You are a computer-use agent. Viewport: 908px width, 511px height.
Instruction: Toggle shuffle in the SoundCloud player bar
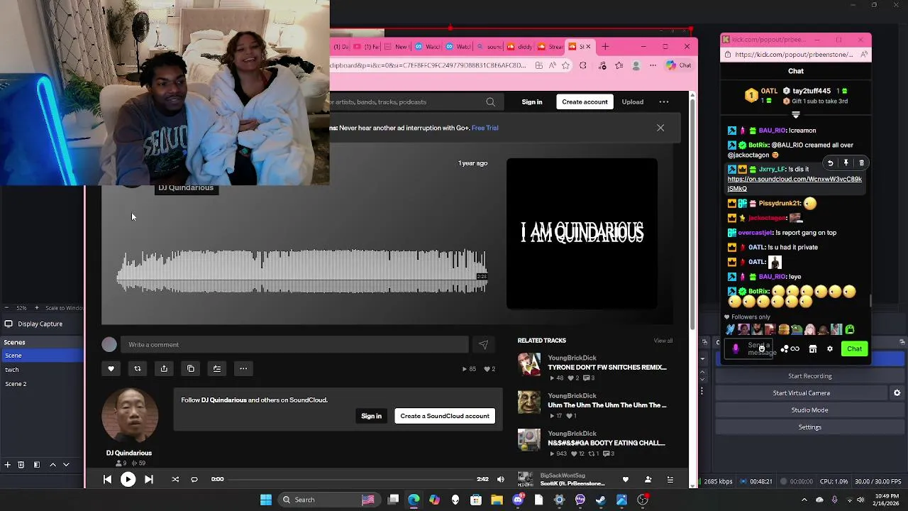tap(175, 479)
